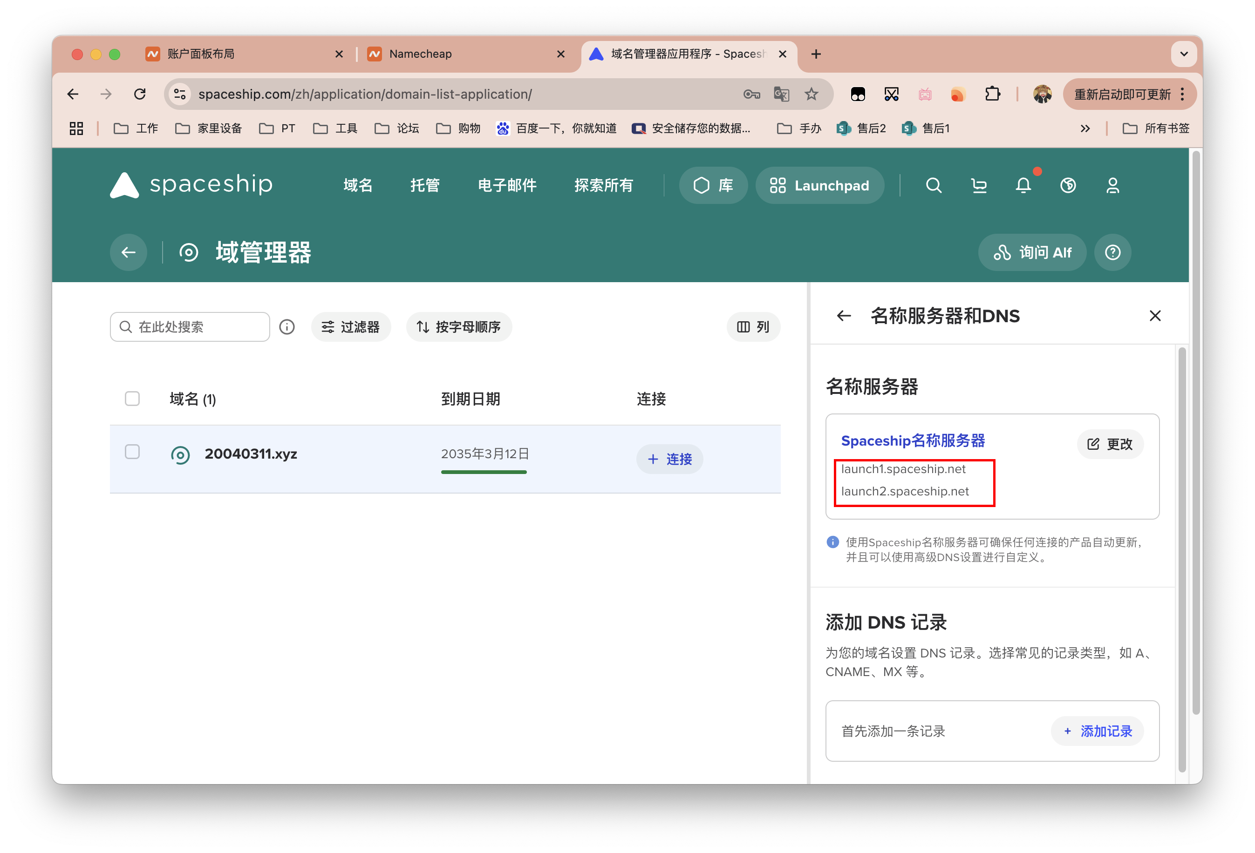The width and height of the screenshot is (1255, 853).
Task: Open the 售后2 bookmark
Action: click(x=861, y=129)
